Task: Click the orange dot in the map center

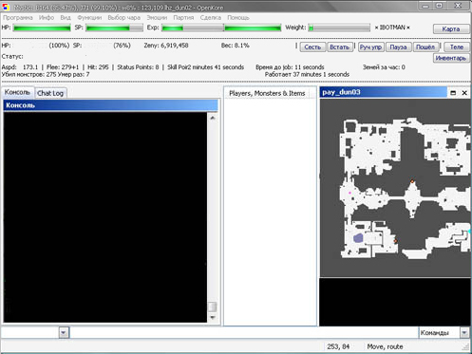Action: (412, 181)
